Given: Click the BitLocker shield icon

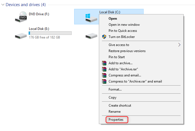Looking at the screenshot, I should tap(104, 37).
